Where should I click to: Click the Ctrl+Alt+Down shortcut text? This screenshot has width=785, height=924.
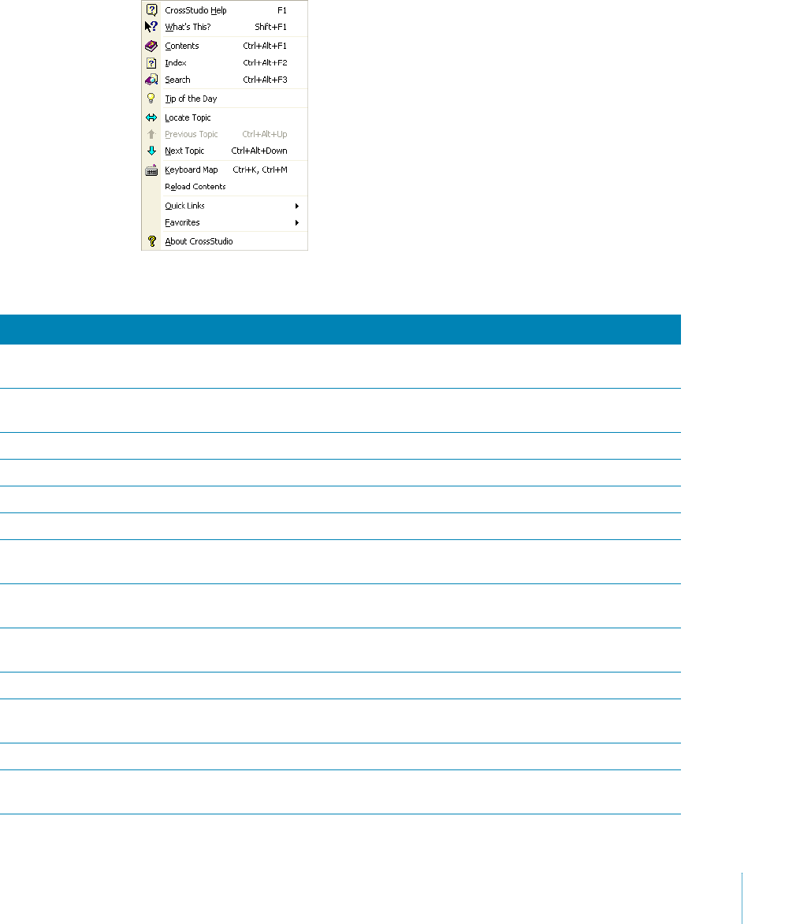tap(259, 151)
